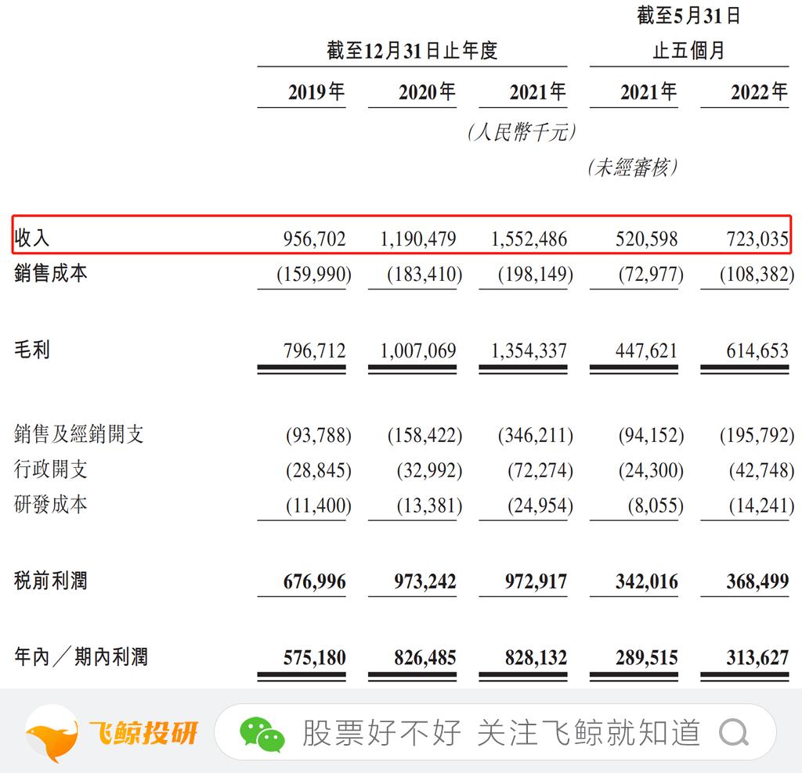Select net profit value 575,180
The width and height of the screenshot is (802, 773).
[315, 657]
